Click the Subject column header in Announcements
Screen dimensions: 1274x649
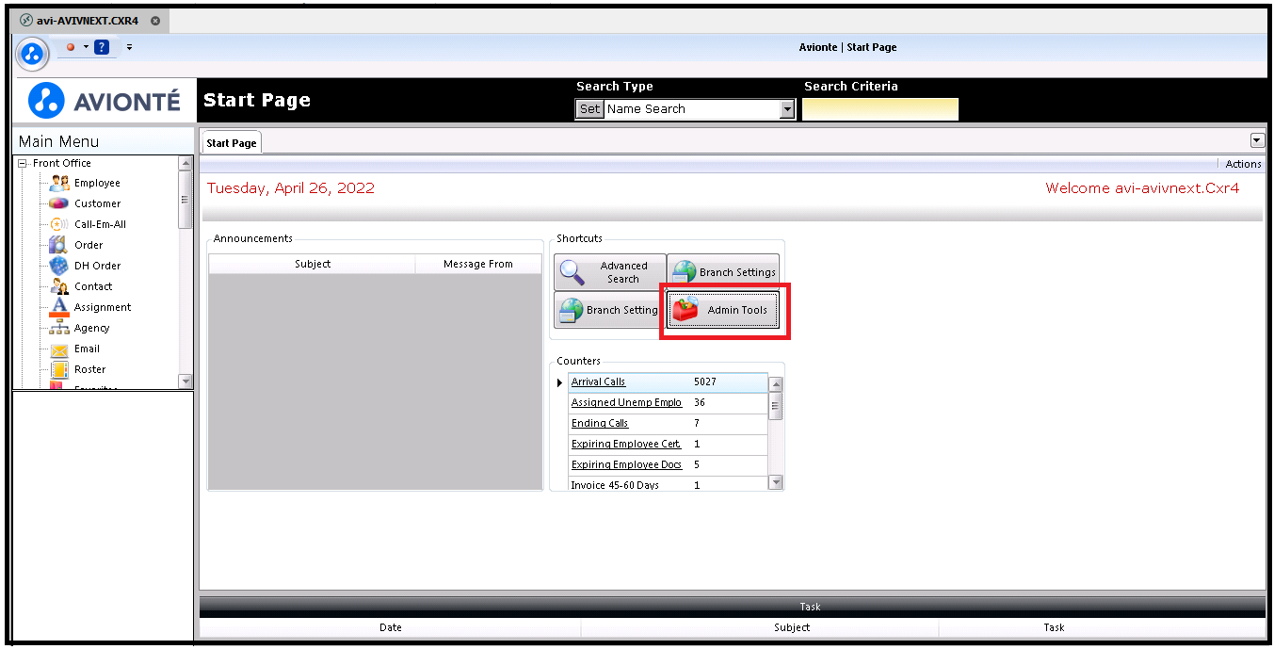[313, 264]
